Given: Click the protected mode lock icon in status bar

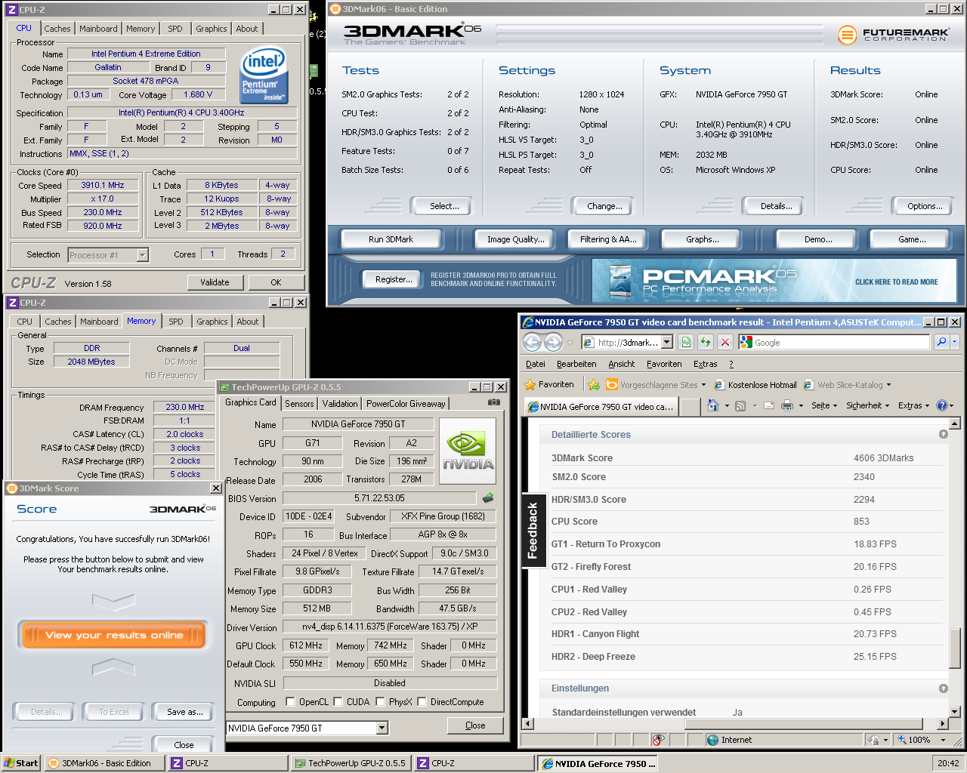Looking at the screenshot, I should coord(874,740).
